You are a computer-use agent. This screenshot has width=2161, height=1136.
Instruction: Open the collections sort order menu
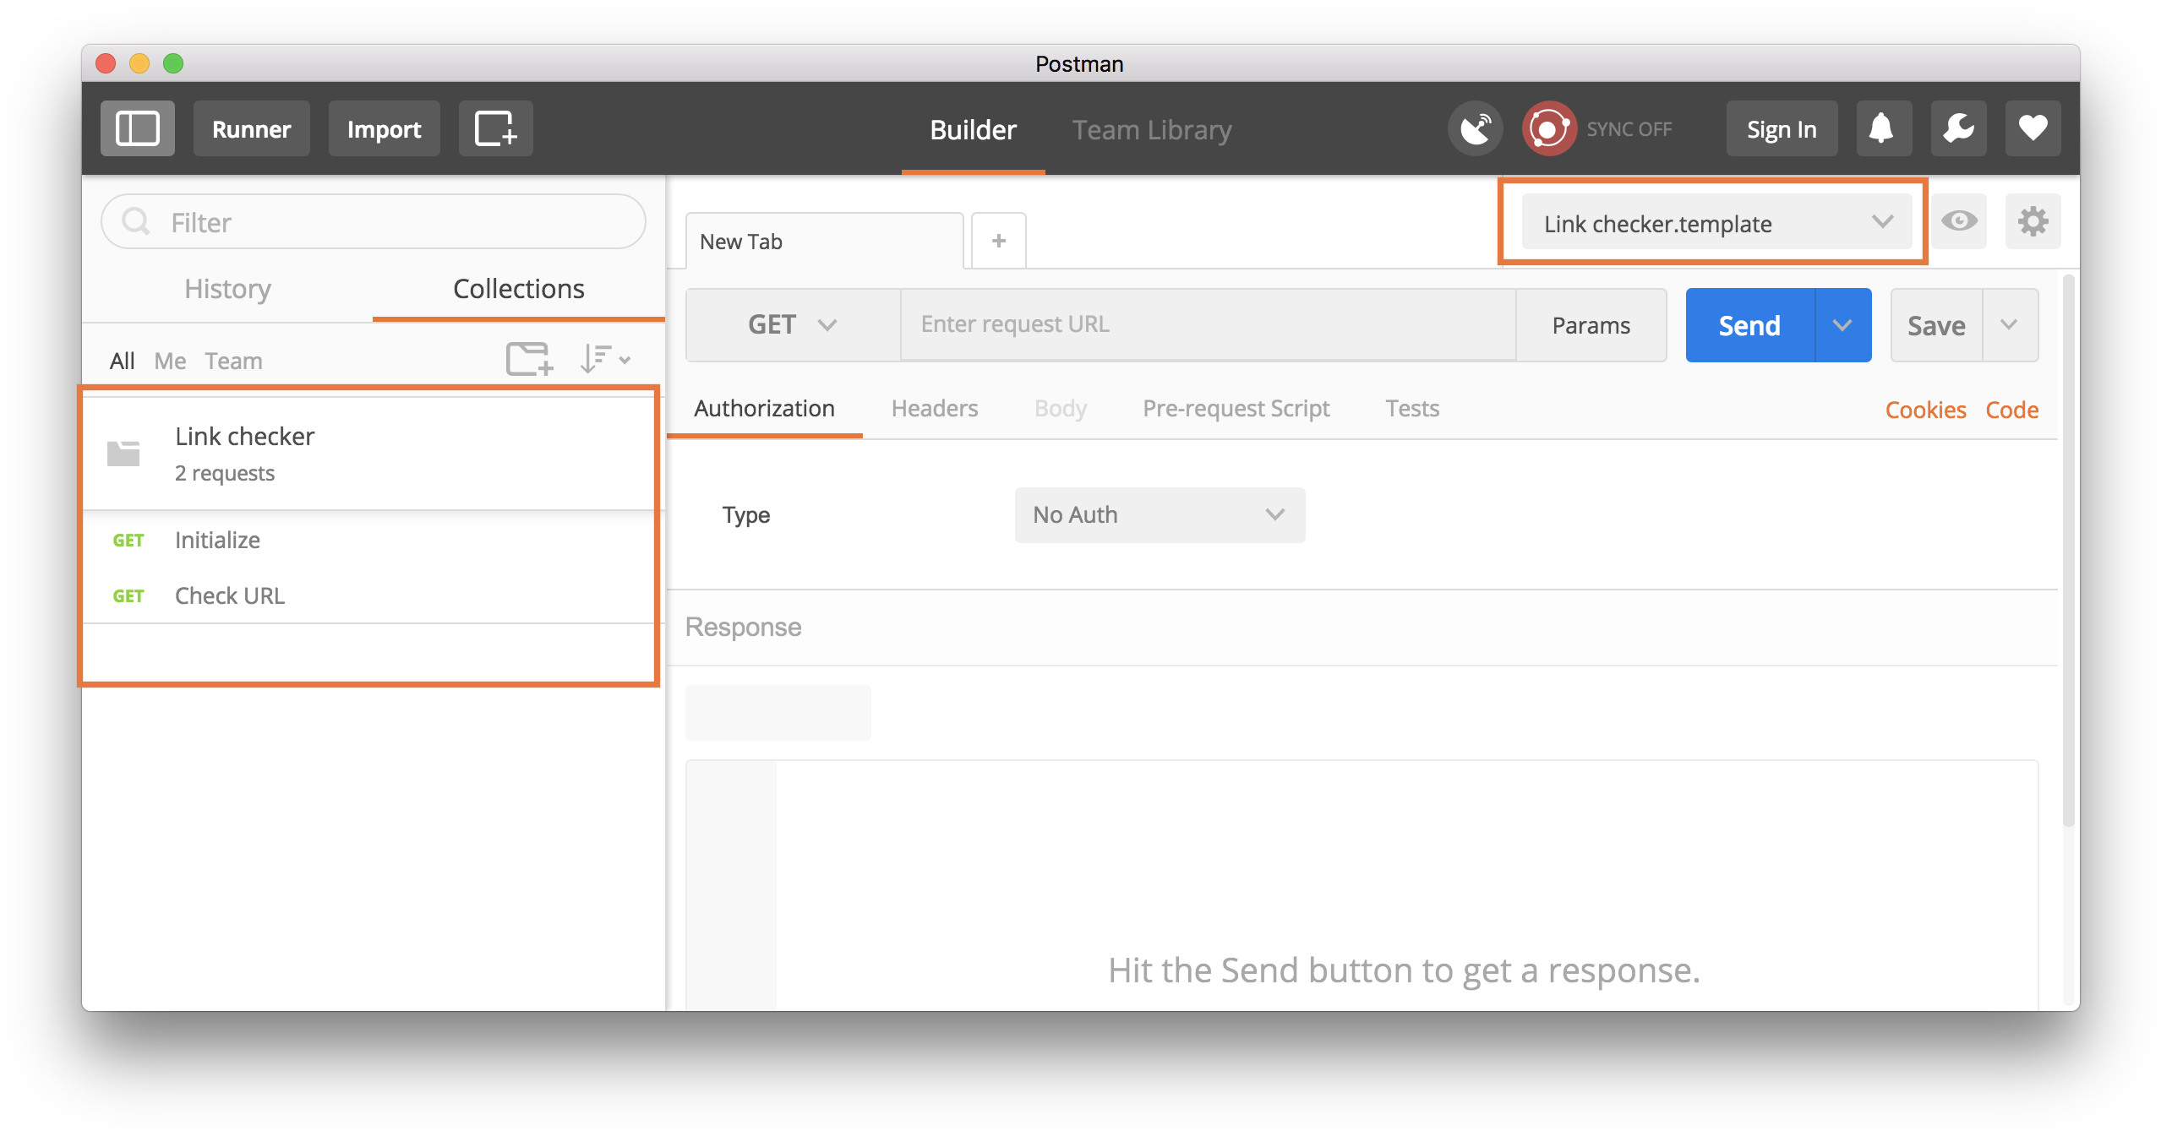605,359
